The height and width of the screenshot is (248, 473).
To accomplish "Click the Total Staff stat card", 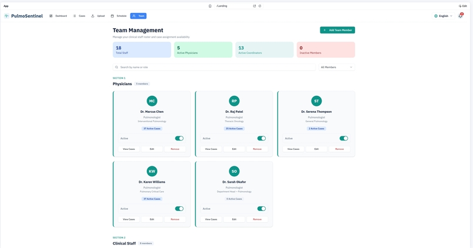I will 142,50.
